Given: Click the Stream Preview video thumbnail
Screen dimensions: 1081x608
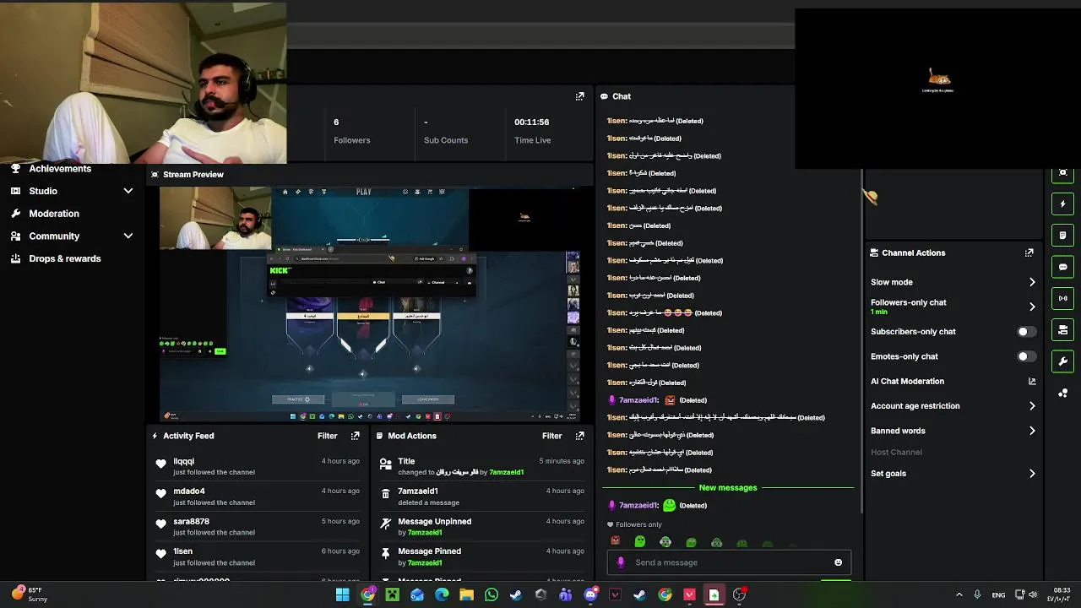Looking at the screenshot, I should (370, 303).
